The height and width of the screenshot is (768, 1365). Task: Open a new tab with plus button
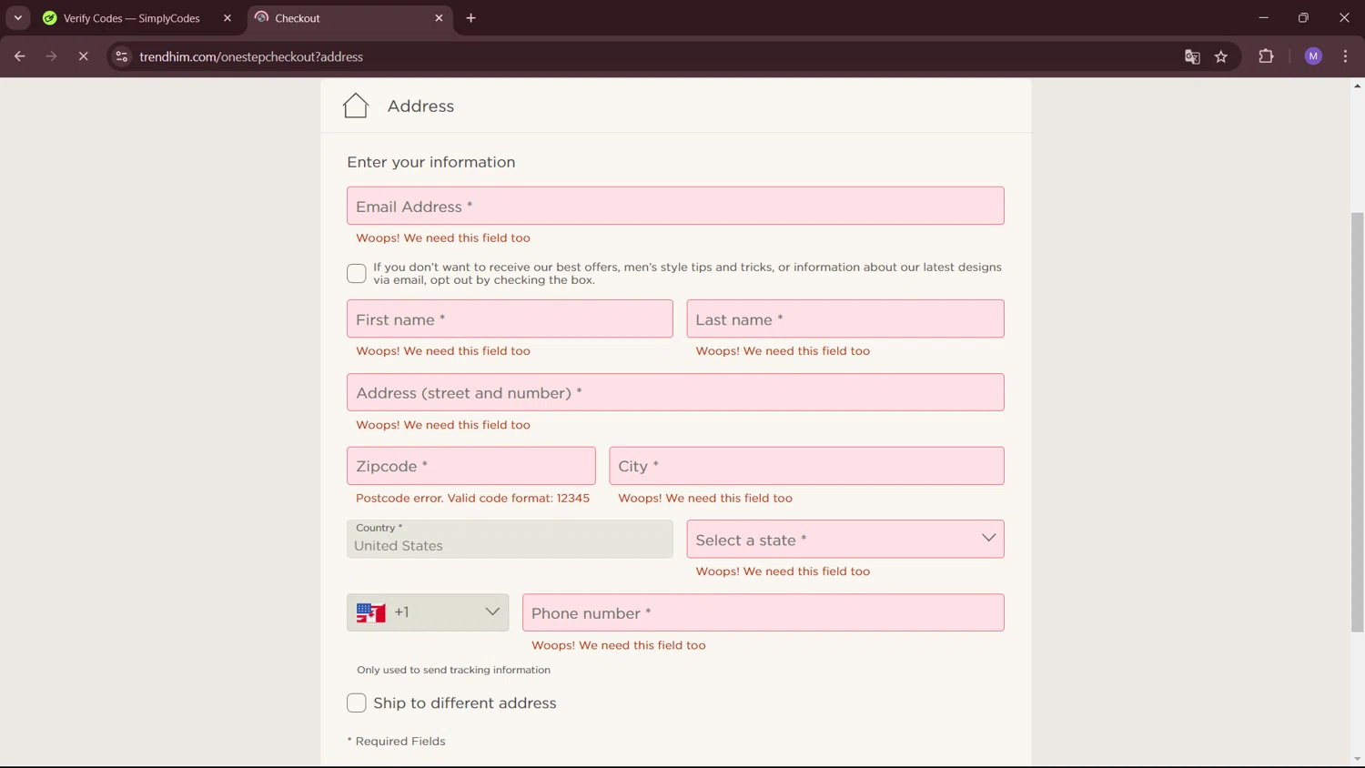click(470, 18)
